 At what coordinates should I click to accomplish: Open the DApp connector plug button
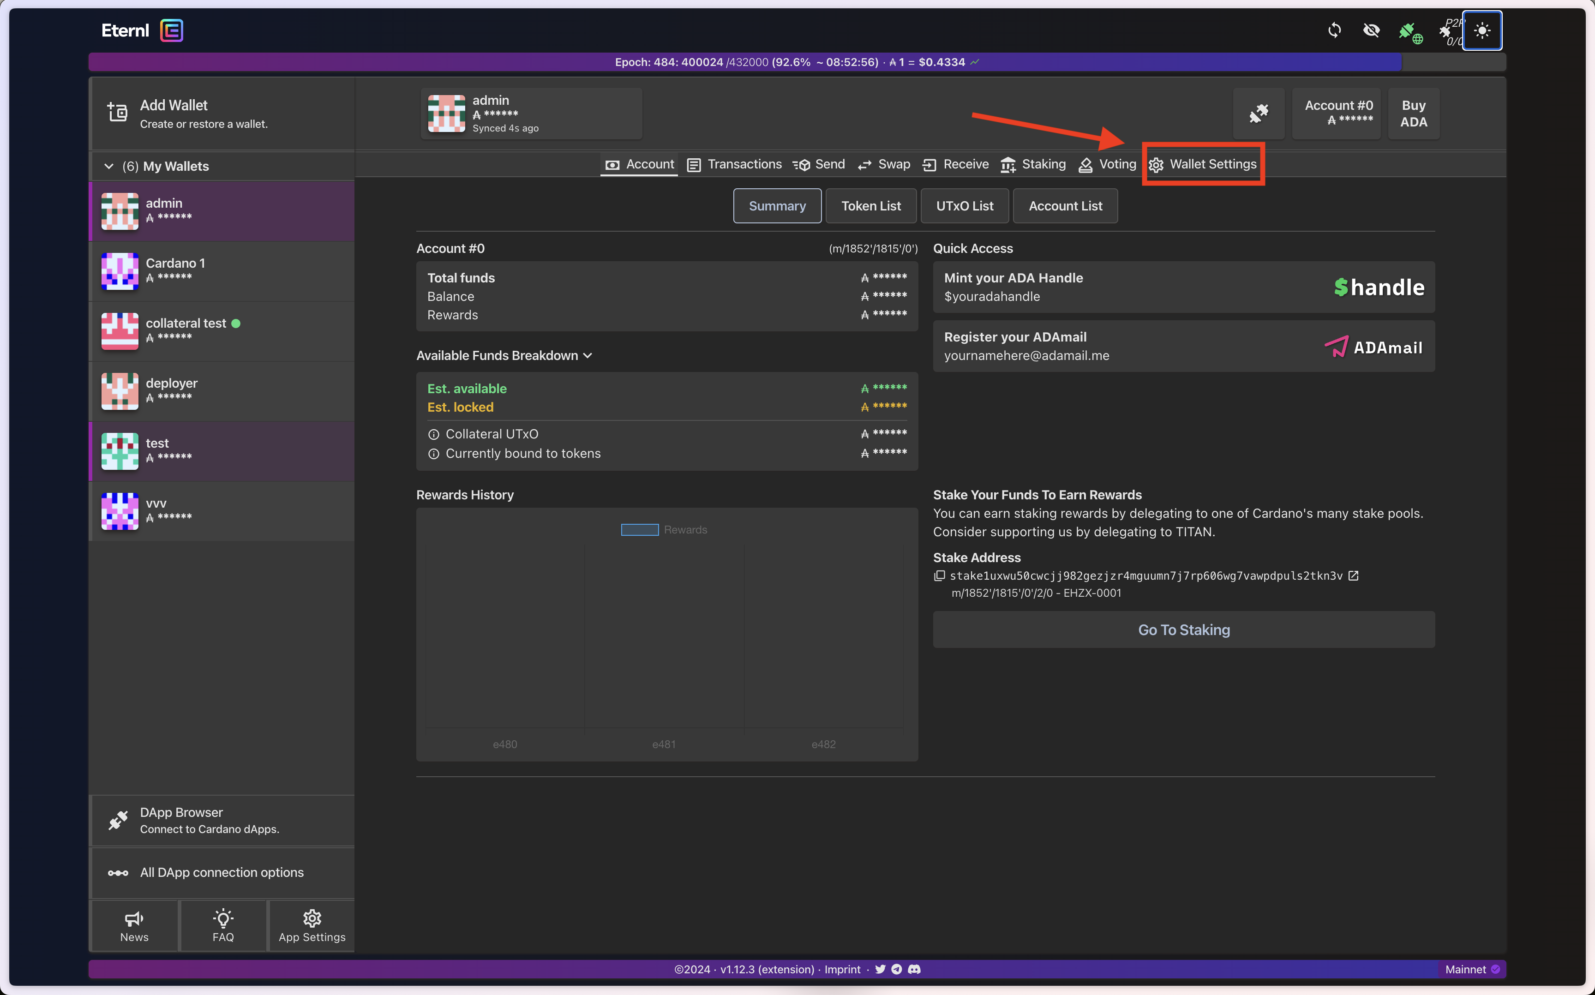coord(1258,113)
